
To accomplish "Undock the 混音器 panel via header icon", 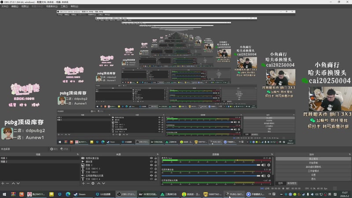I will coord(272,154).
